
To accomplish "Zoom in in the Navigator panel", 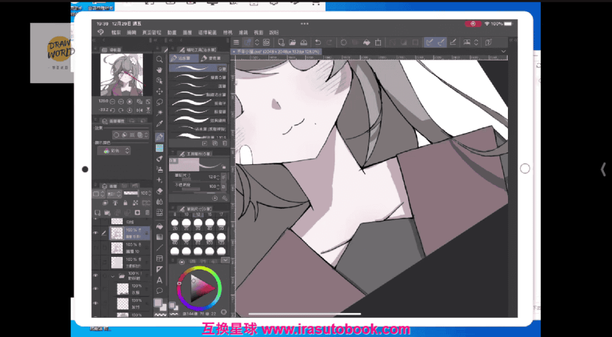I will 121,102.
